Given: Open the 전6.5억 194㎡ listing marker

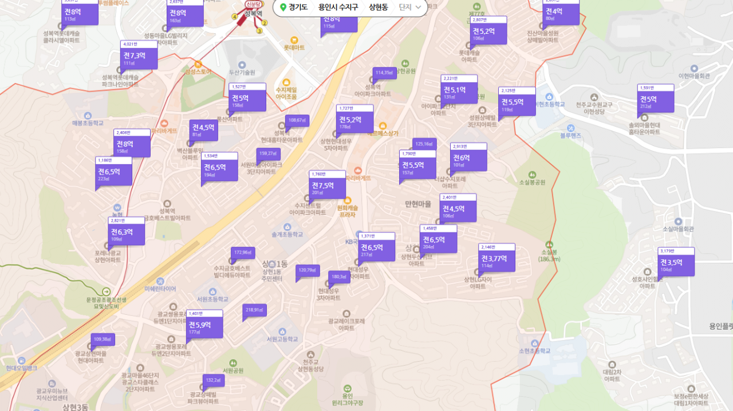Looking at the screenshot, I should [220, 166].
